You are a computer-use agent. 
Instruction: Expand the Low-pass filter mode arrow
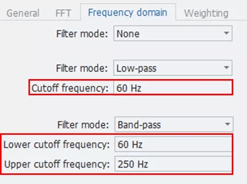click(226, 67)
